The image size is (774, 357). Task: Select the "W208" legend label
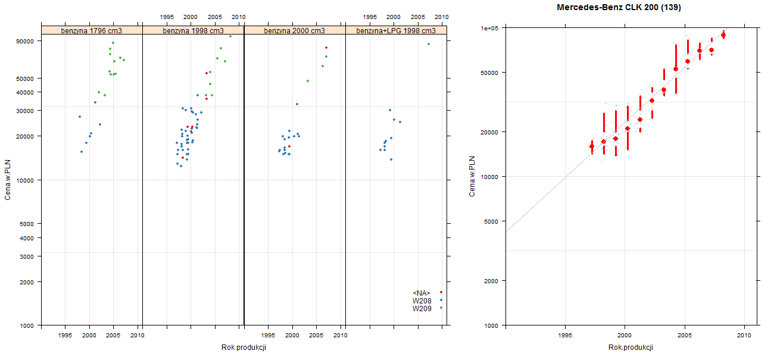click(422, 300)
